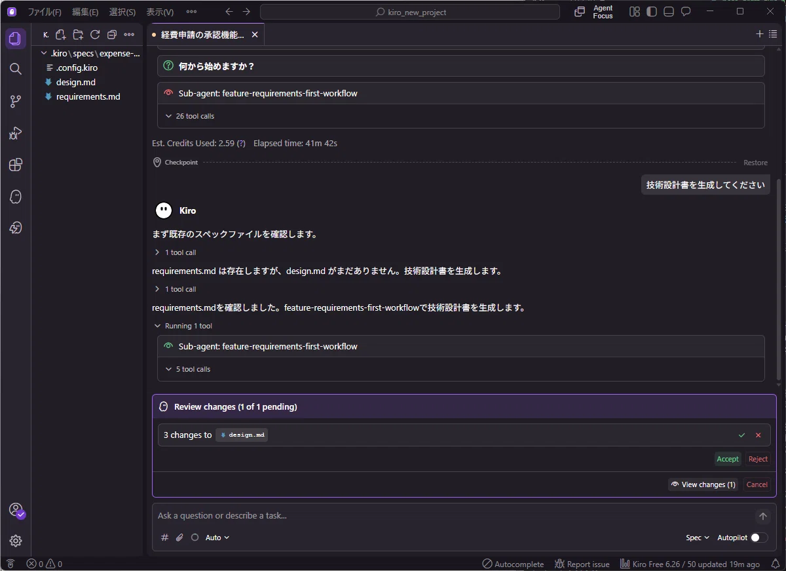
Task: Open the ファイル(F) menu
Action: click(45, 12)
